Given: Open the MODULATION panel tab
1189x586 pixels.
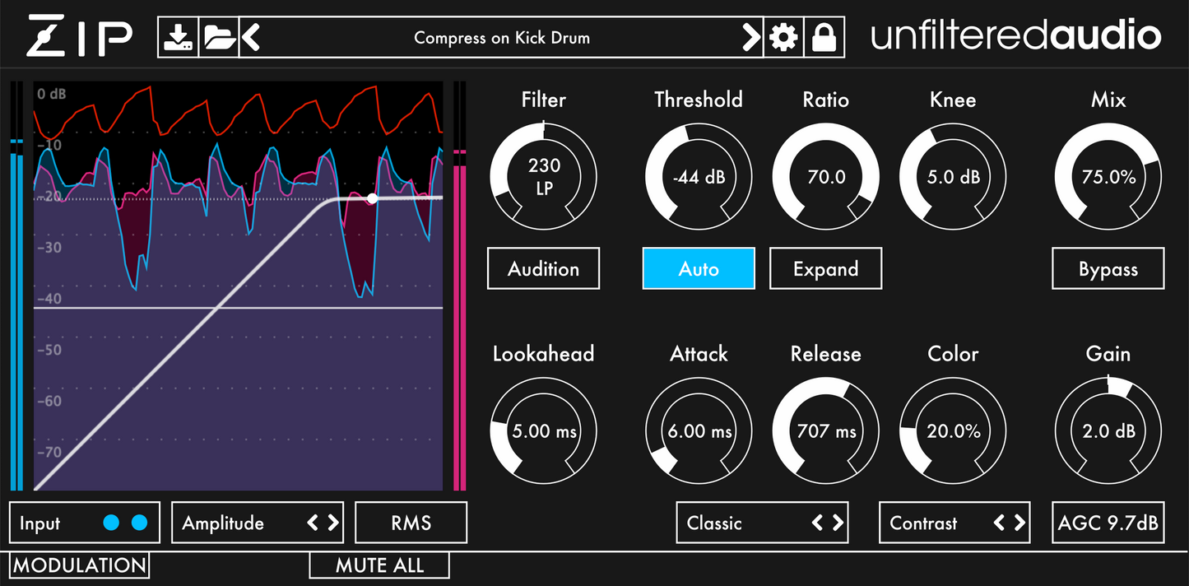Looking at the screenshot, I should [80, 565].
